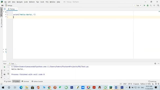Screen dimensions: 160x90
Task: Open Adobe Acrobat from the taskbar
Action: pyautogui.click(x=94, y=87)
